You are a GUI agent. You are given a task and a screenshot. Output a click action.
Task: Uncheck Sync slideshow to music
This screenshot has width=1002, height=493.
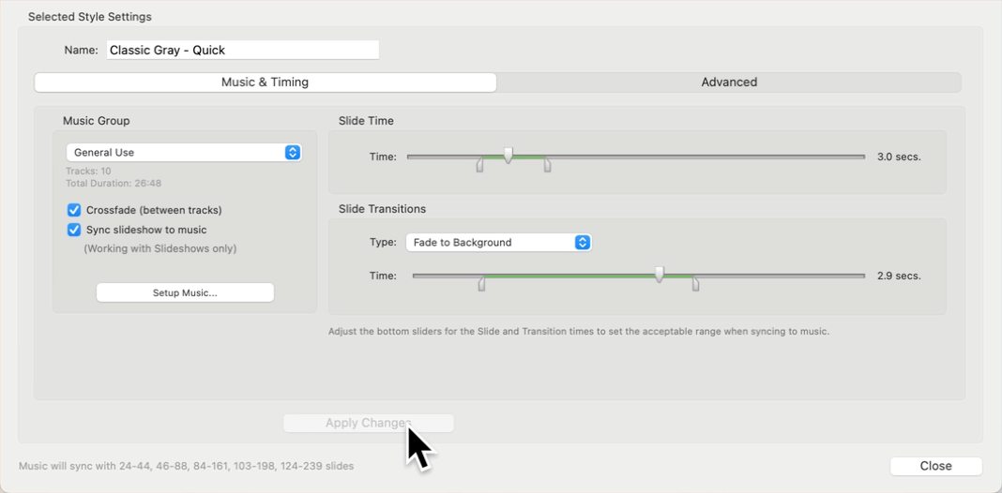coord(74,230)
